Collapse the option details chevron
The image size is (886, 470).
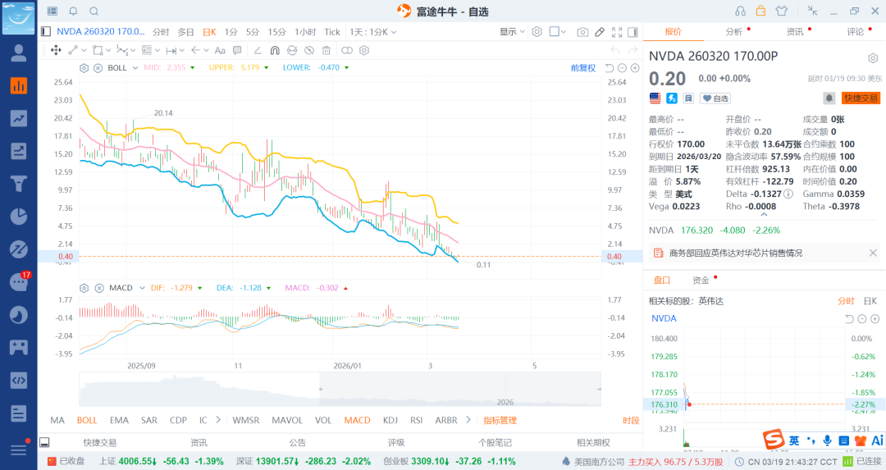[x=764, y=215]
